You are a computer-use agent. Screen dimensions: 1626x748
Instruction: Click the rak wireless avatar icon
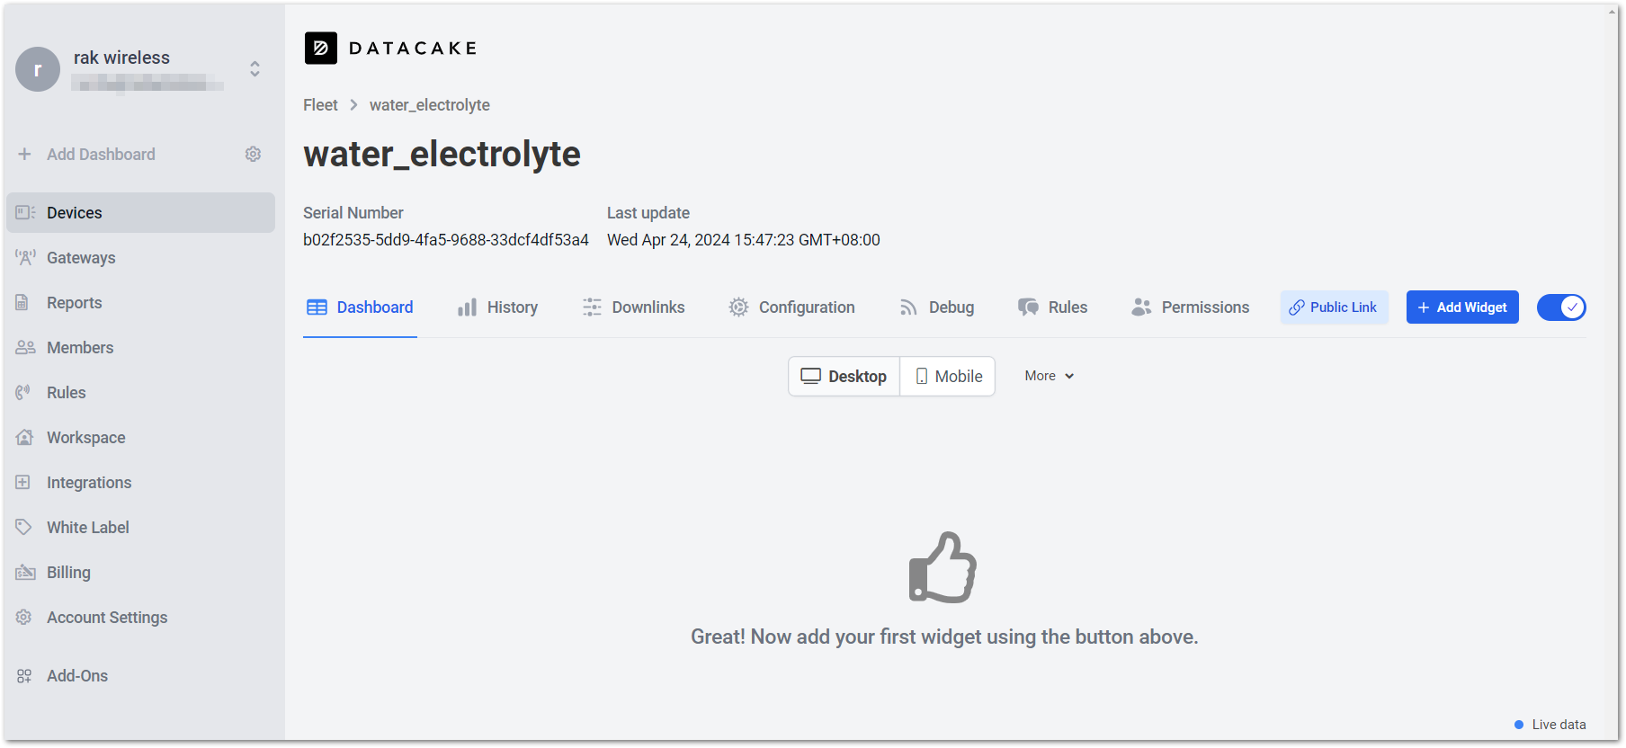click(38, 69)
